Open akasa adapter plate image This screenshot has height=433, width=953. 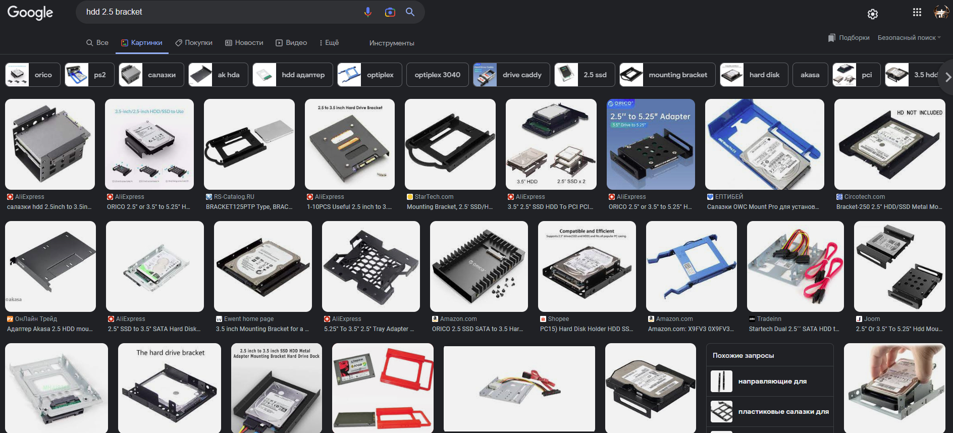click(50, 266)
